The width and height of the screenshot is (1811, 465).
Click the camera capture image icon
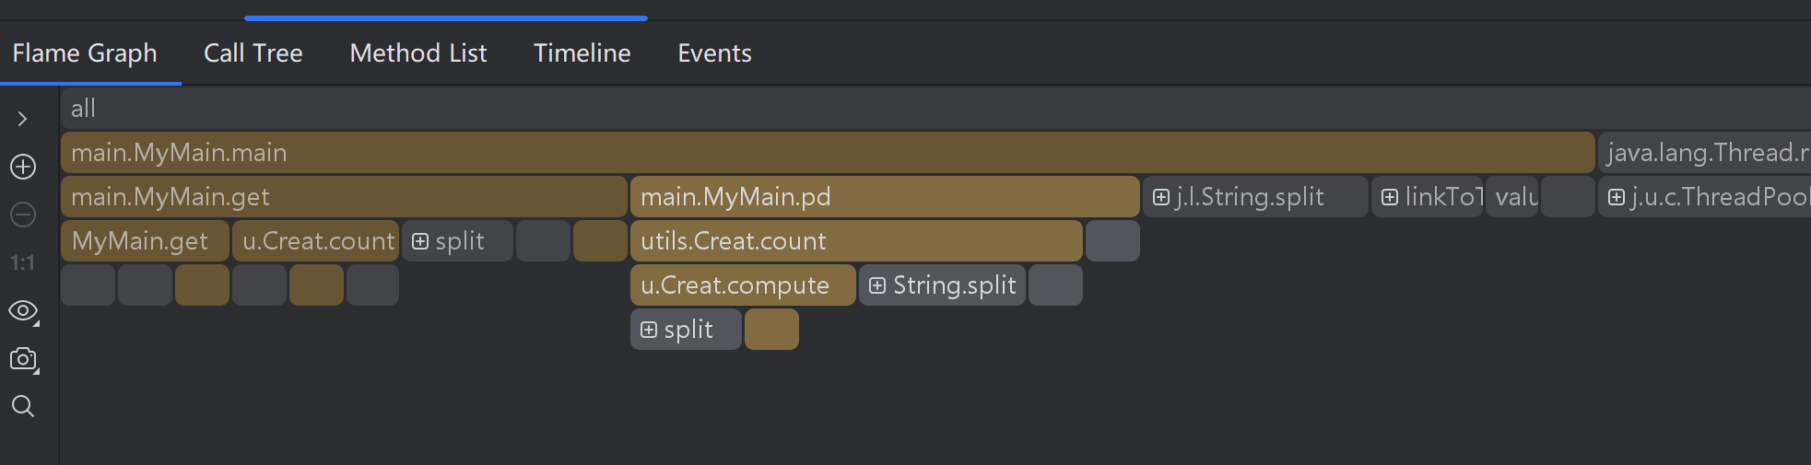coord(23,359)
